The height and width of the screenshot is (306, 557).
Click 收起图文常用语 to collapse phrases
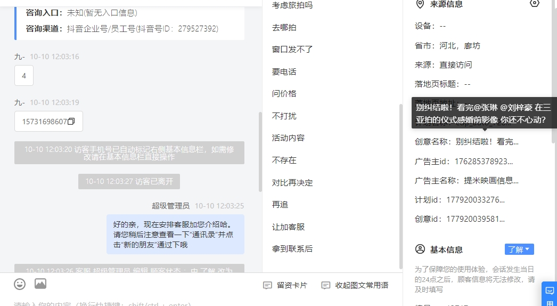tap(355, 285)
